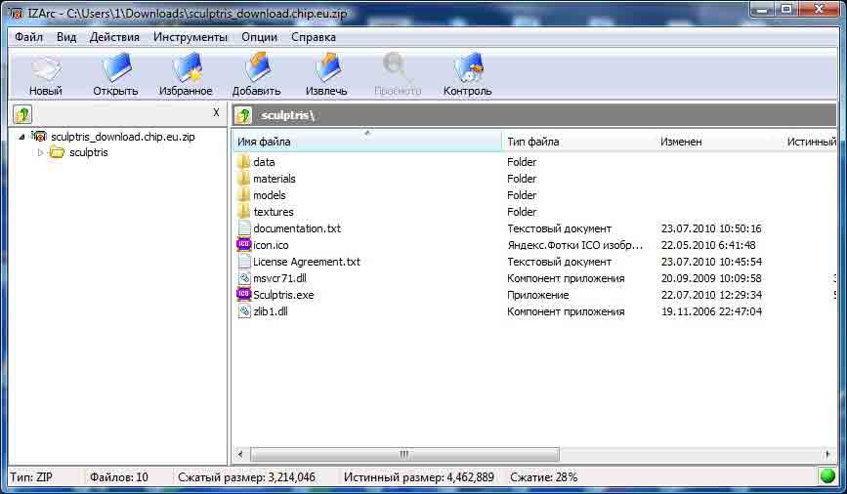Click the Яндекс.Фотки ICO file type cell
This screenshot has width=847, height=494.
[575, 245]
